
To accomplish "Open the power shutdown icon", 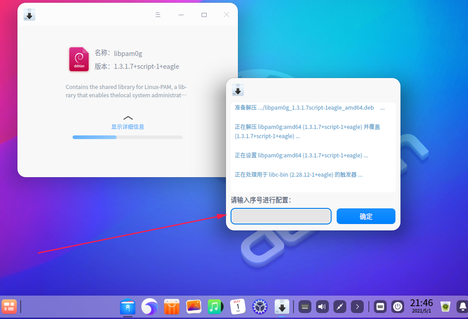I will click(x=398, y=307).
